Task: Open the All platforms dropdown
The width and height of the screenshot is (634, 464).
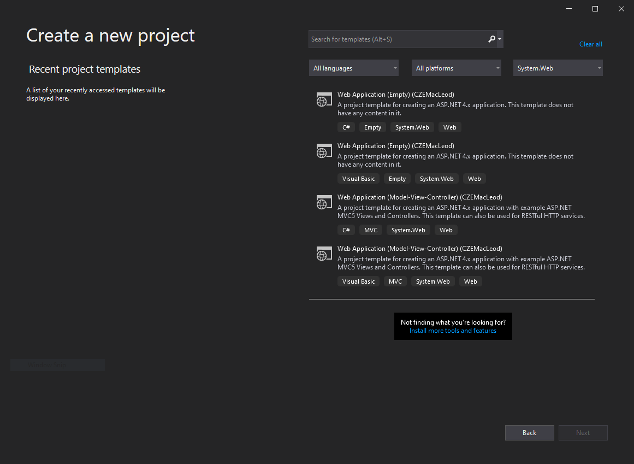Action: tap(456, 68)
